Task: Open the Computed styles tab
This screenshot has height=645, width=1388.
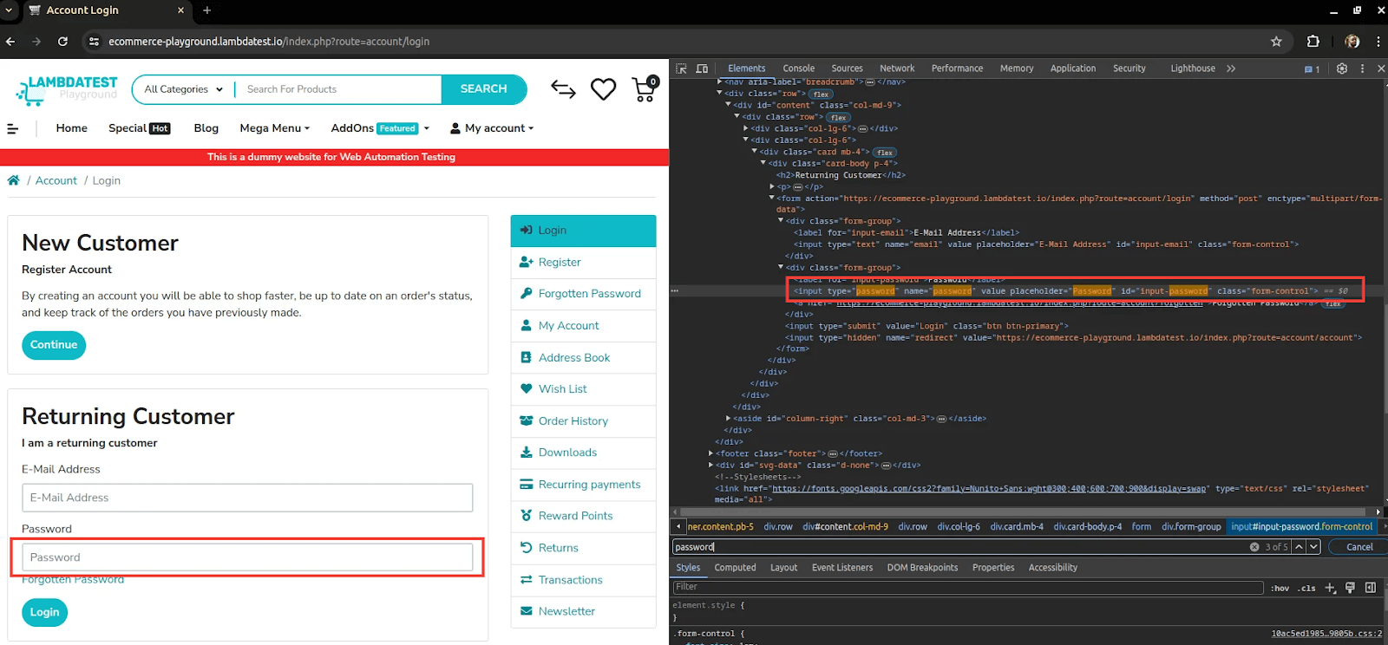Action: tap(735, 568)
